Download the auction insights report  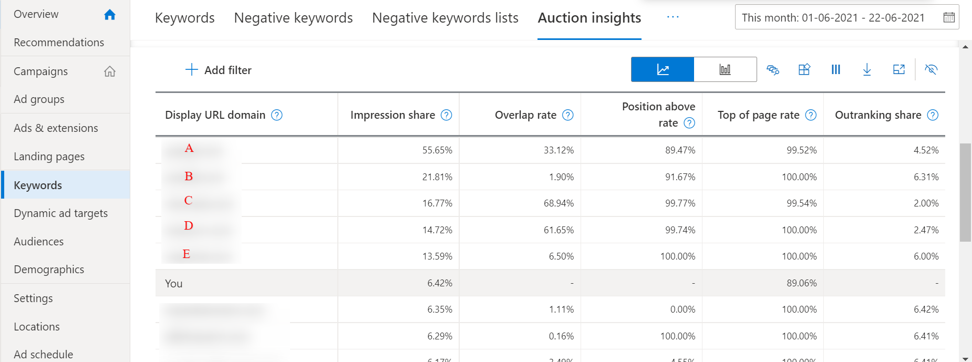pos(867,69)
